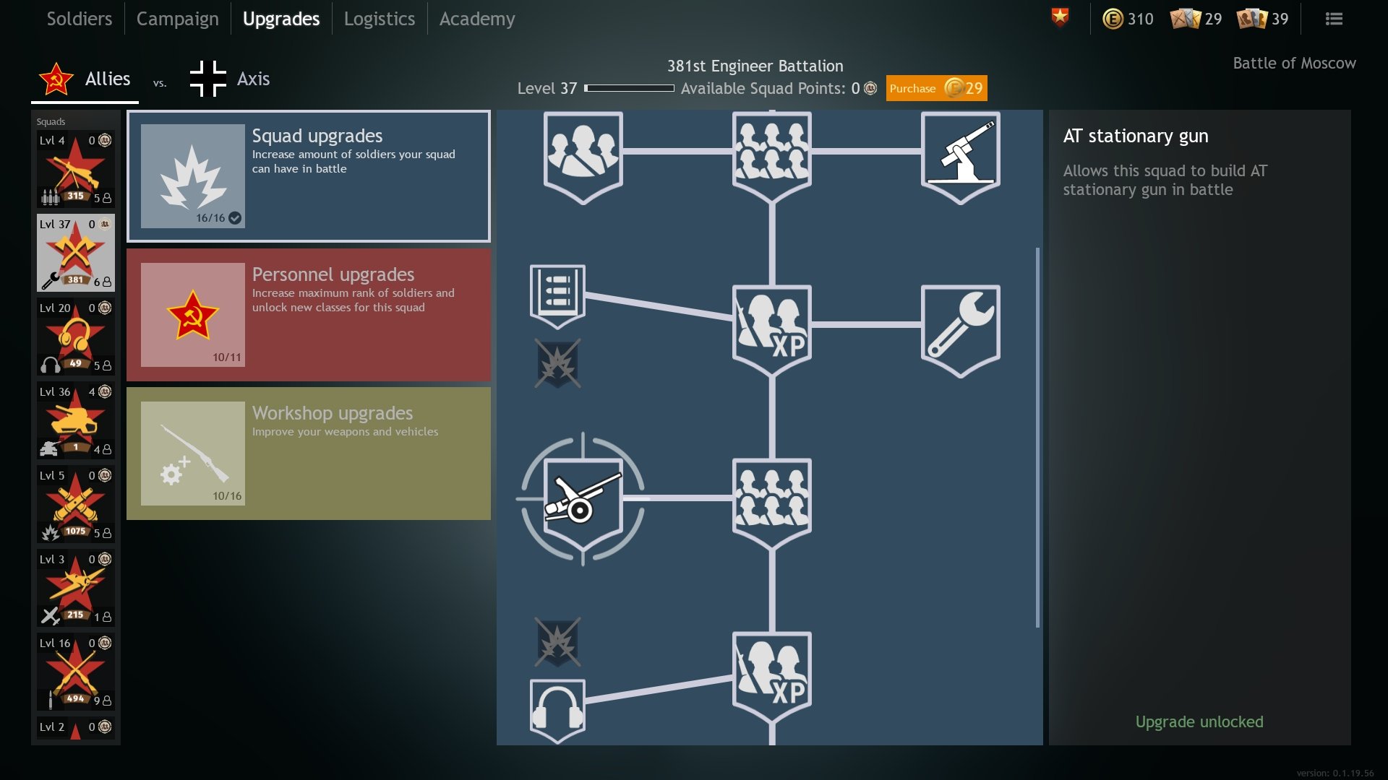Purchase squad points for 29 gold
The width and height of the screenshot is (1388, 780).
(x=936, y=88)
